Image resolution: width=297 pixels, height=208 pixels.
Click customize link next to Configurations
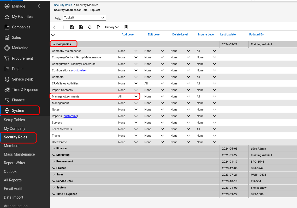click(x=79, y=70)
